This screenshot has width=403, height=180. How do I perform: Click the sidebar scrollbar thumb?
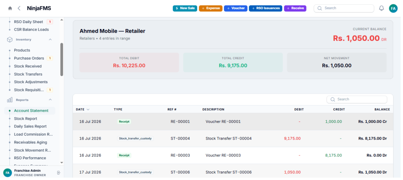coord(62,59)
